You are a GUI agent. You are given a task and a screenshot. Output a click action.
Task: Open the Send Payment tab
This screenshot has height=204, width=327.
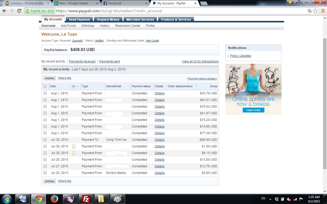coord(79,19)
